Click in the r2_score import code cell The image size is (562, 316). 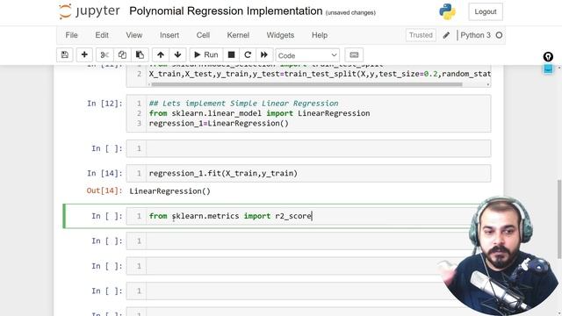coord(308,216)
